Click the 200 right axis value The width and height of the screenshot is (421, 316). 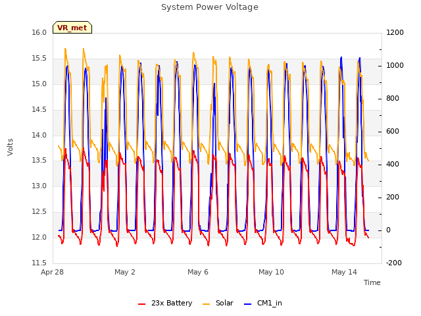[393, 197]
